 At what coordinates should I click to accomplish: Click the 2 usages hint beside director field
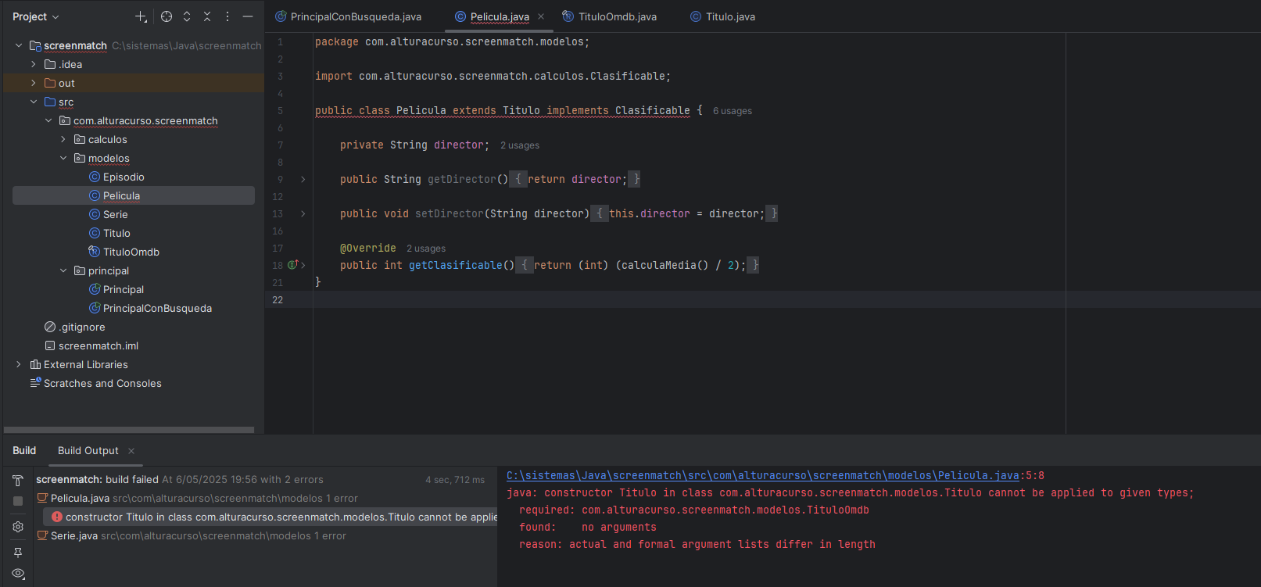pos(520,145)
